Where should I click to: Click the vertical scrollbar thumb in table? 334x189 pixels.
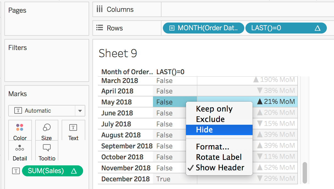coord(305,173)
